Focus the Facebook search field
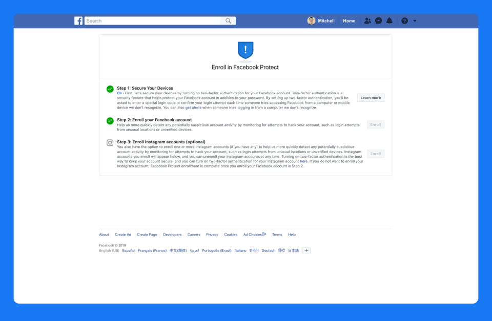492x321 pixels. coord(154,21)
